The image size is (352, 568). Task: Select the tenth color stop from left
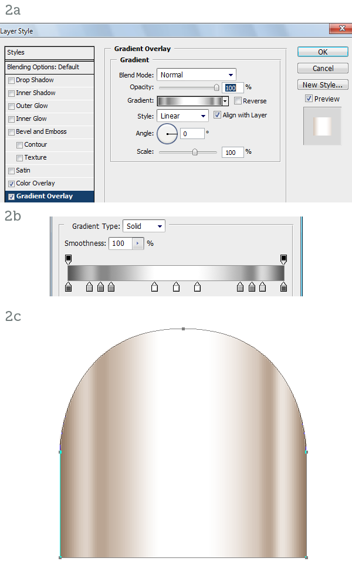click(263, 287)
